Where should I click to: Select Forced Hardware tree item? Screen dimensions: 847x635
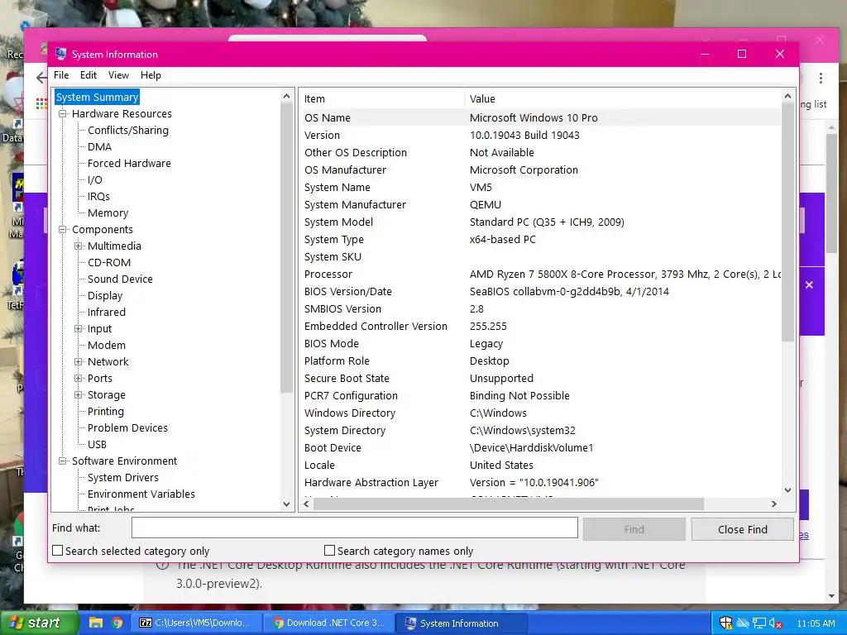tap(129, 163)
